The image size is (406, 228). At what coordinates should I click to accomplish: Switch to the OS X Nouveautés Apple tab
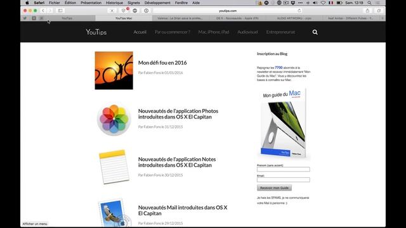tap(237, 18)
